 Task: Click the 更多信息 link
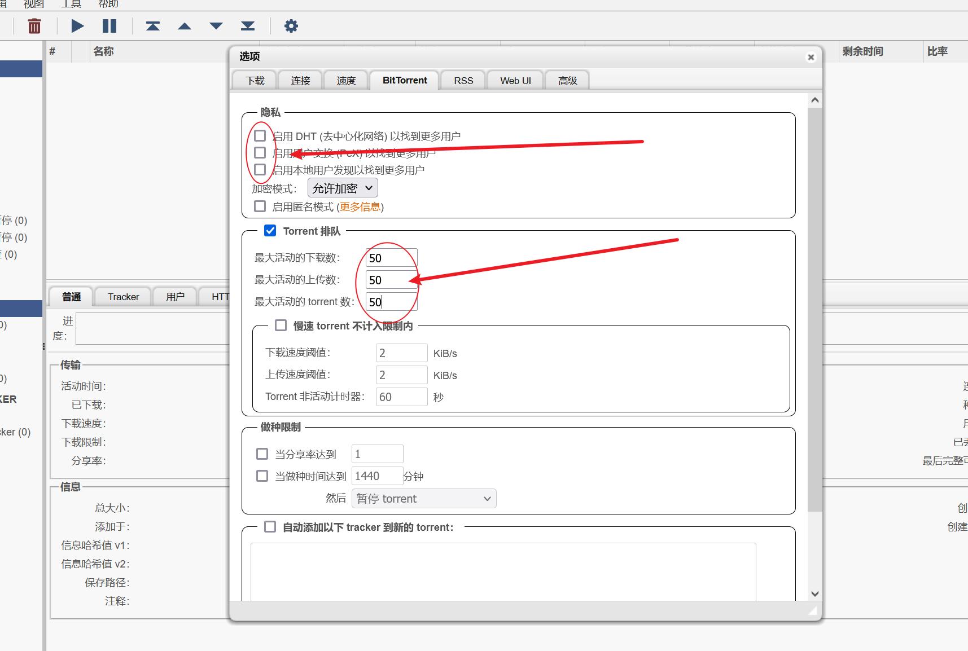(360, 207)
